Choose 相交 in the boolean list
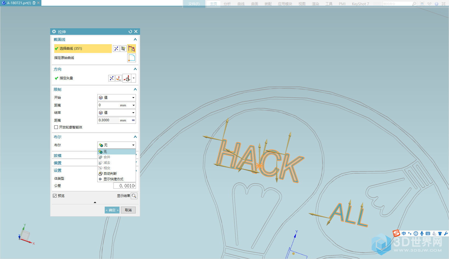The image size is (449, 259). 117,168
